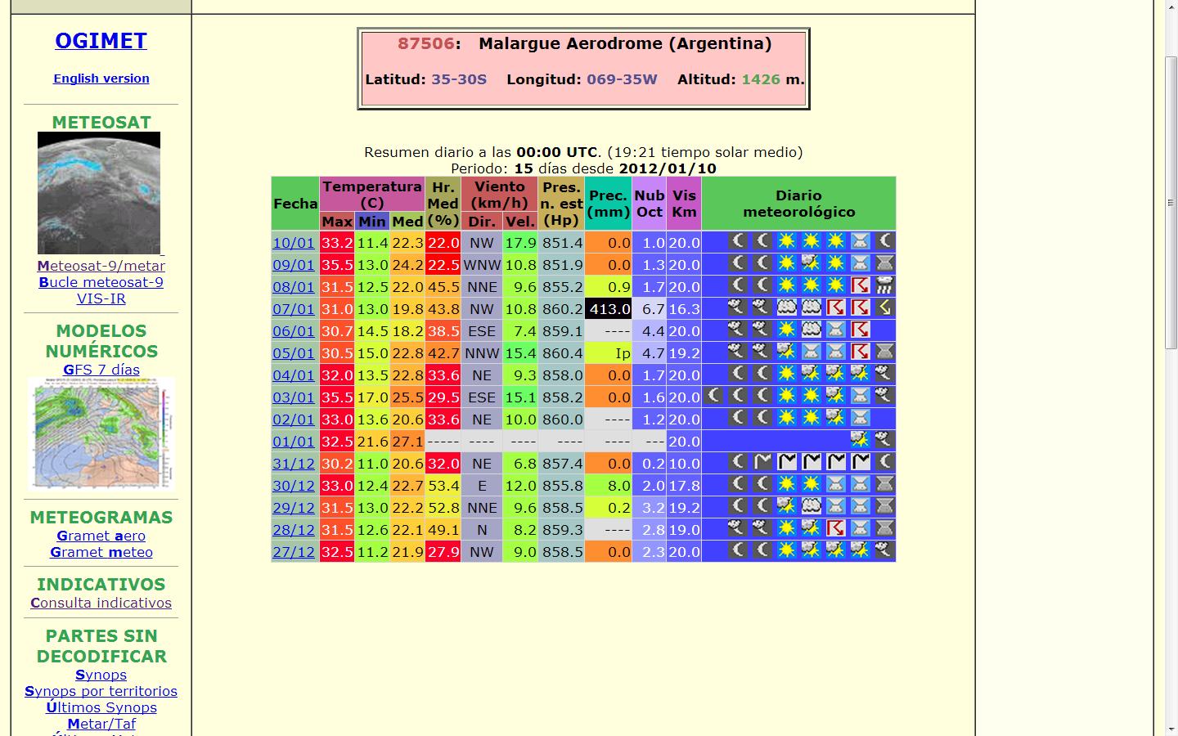Open the Meteosat-9/metar link
The height and width of the screenshot is (736, 1178).
pyautogui.click(x=101, y=266)
